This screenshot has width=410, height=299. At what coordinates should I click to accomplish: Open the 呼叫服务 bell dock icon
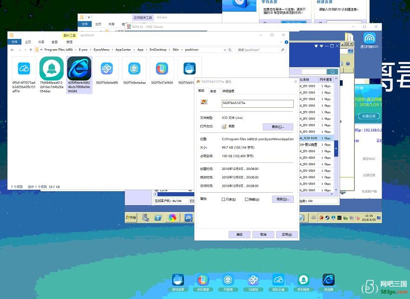(303, 280)
